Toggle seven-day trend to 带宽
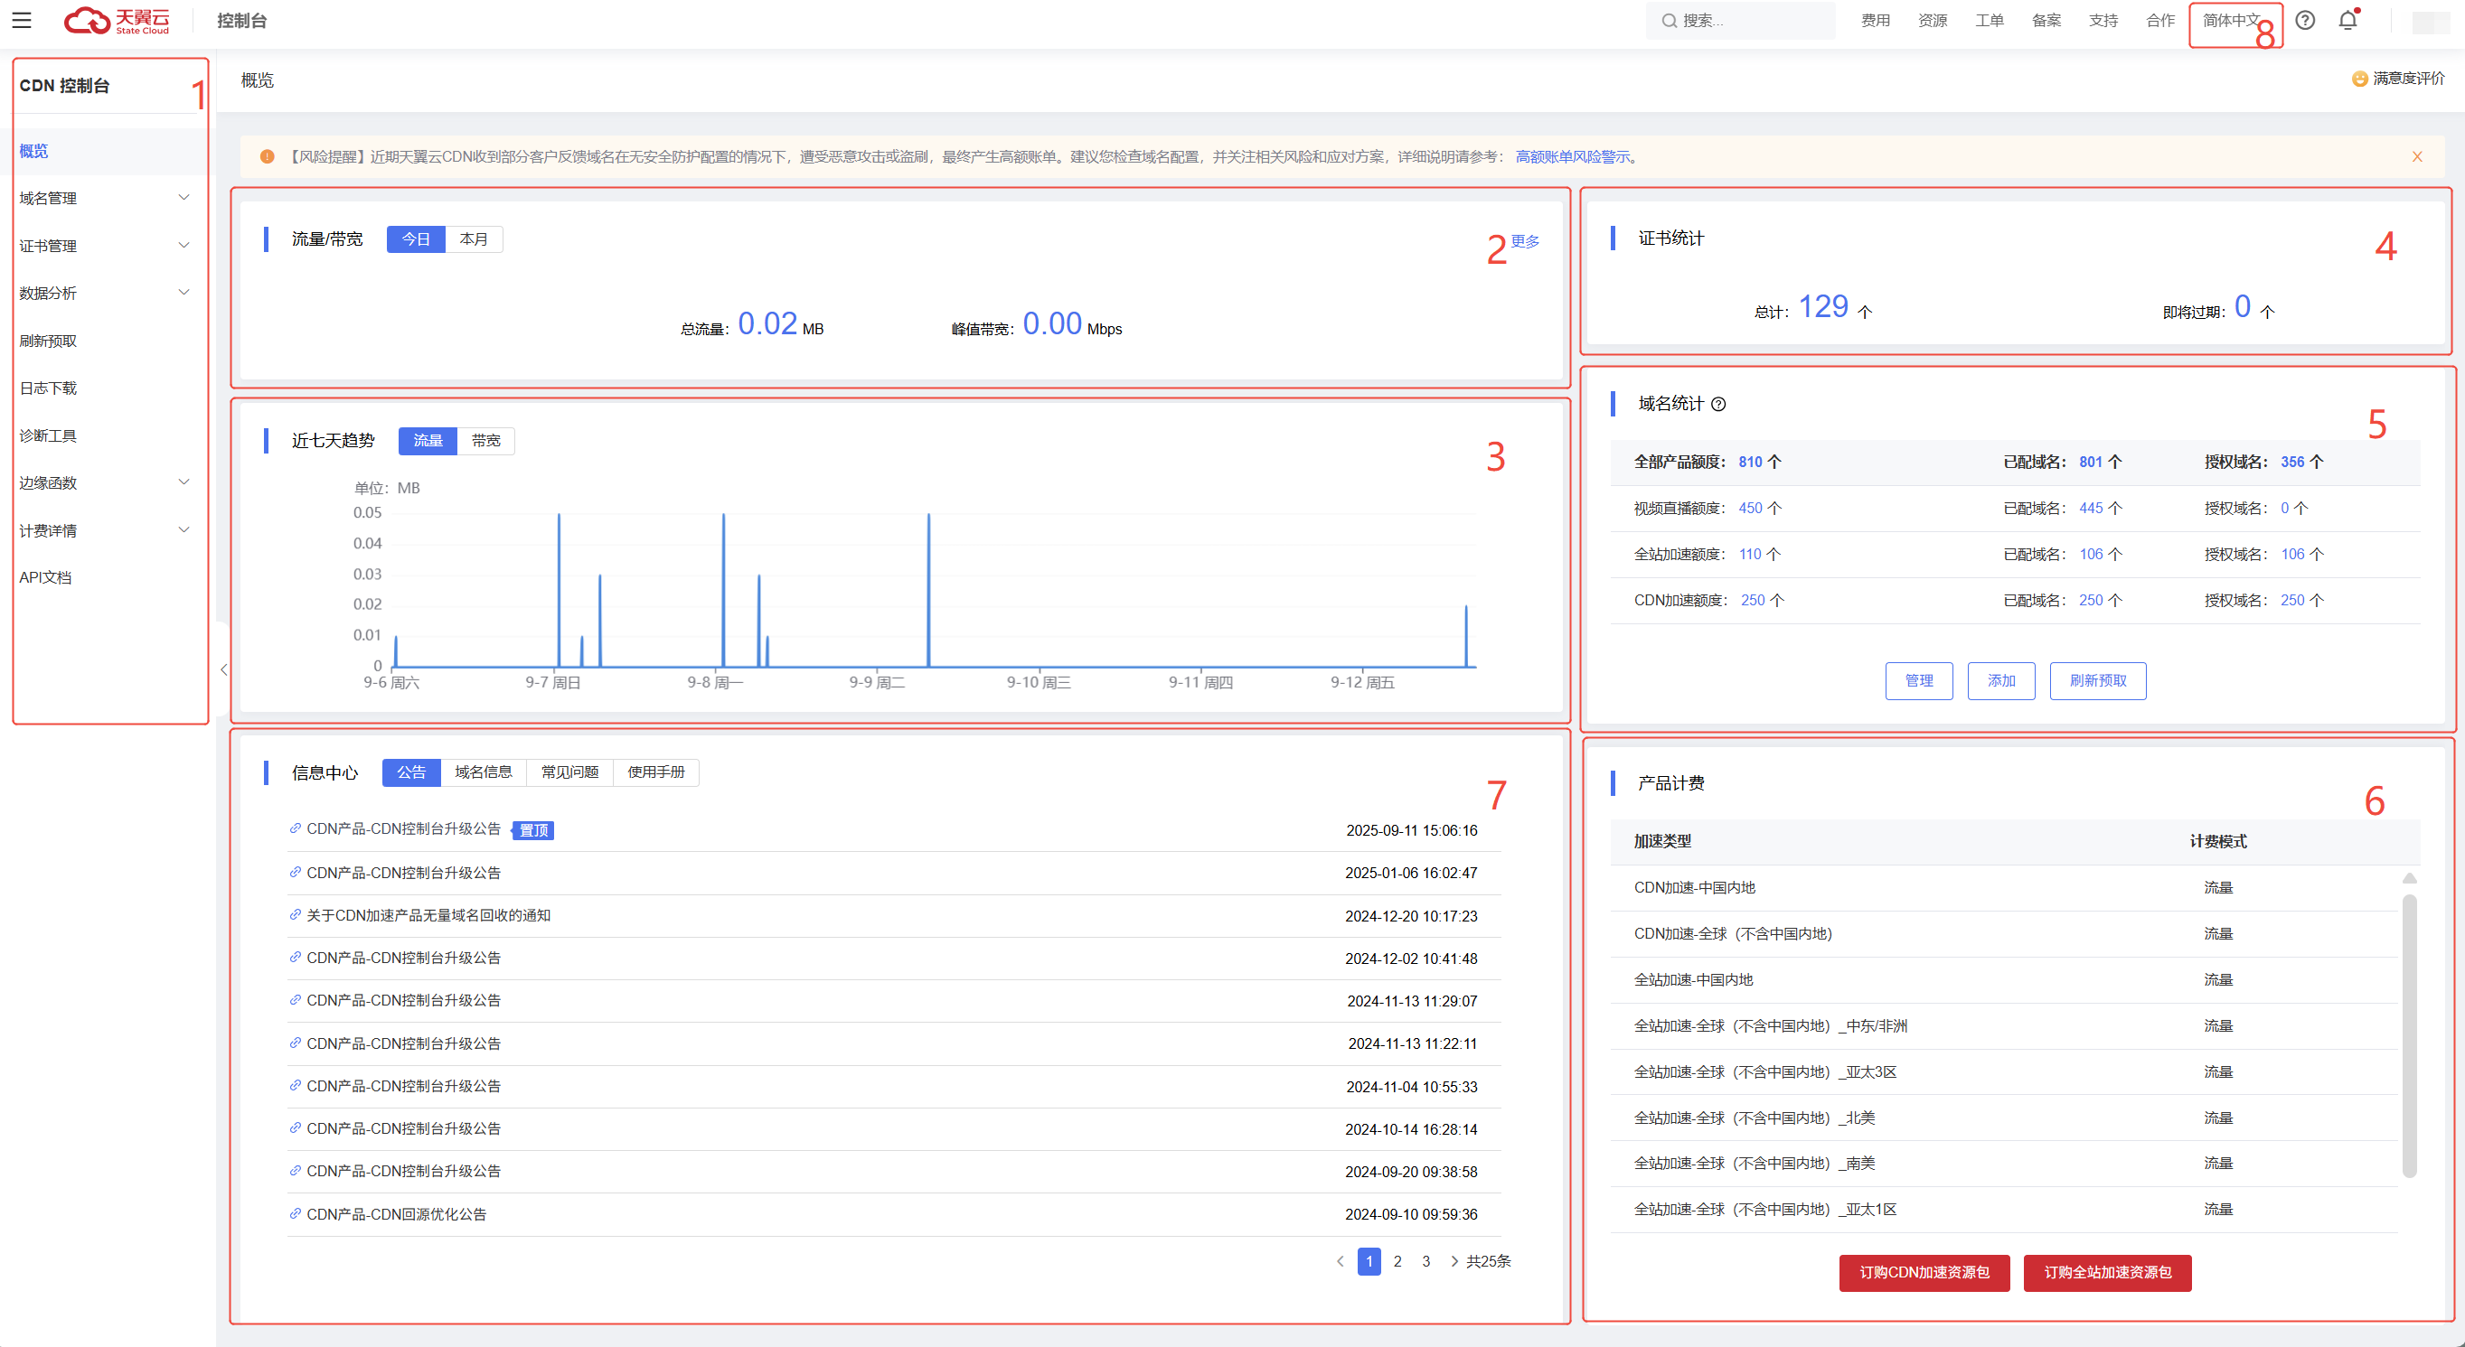This screenshot has width=2465, height=1347. pos(485,441)
